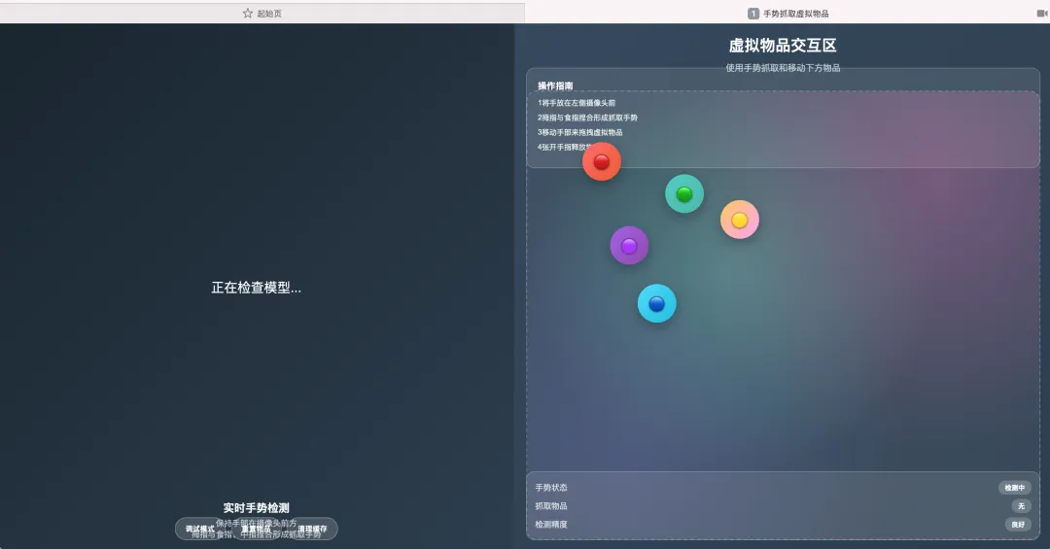This screenshot has width=1050, height=549.
Task: Click the 操作指南 instructions heading
Action: click(555, 86)
